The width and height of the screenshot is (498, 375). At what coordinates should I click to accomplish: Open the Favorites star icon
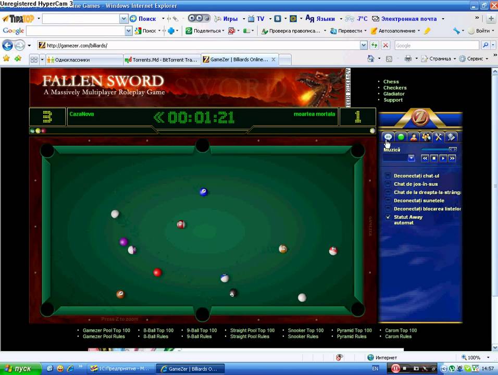[6, 59]
